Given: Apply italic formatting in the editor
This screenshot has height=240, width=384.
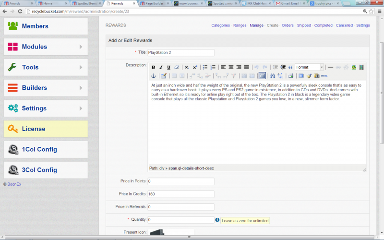Looking at the screenshot, I should (x=161, y=67).
